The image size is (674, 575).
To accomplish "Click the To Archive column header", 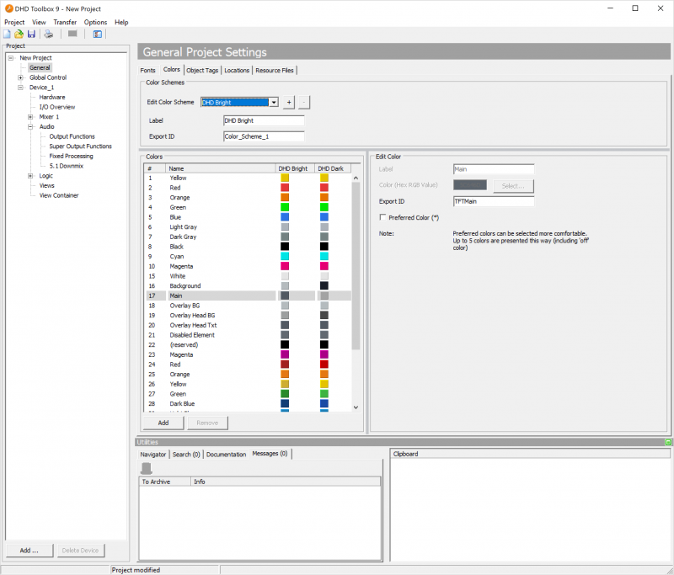I will (165, 482).
